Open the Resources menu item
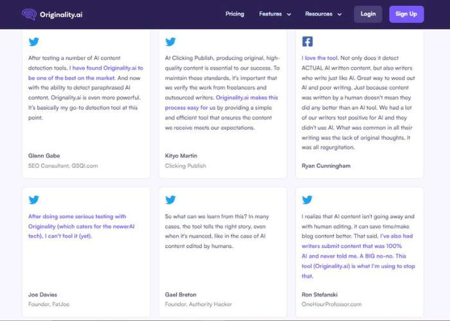450x321 pixels. click(319, 13)
